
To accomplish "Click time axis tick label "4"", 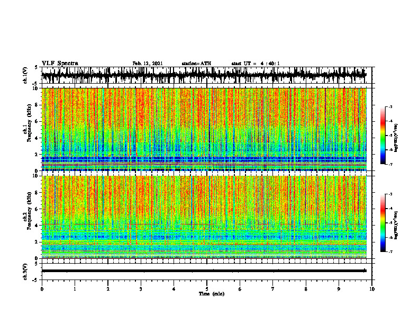I will [x=174, y=289].
